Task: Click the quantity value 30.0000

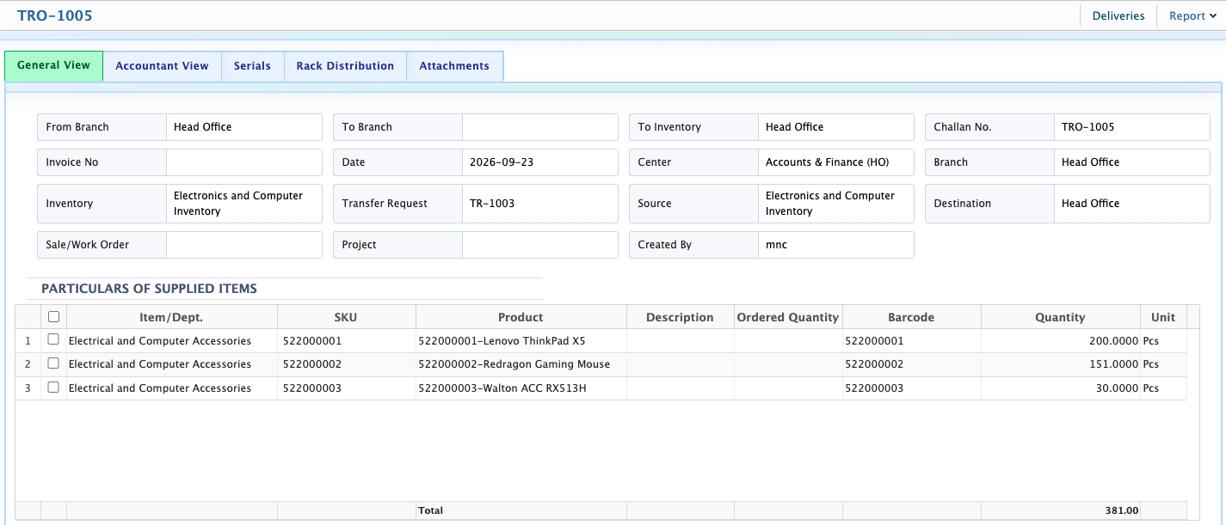Action: (1117, 388)
